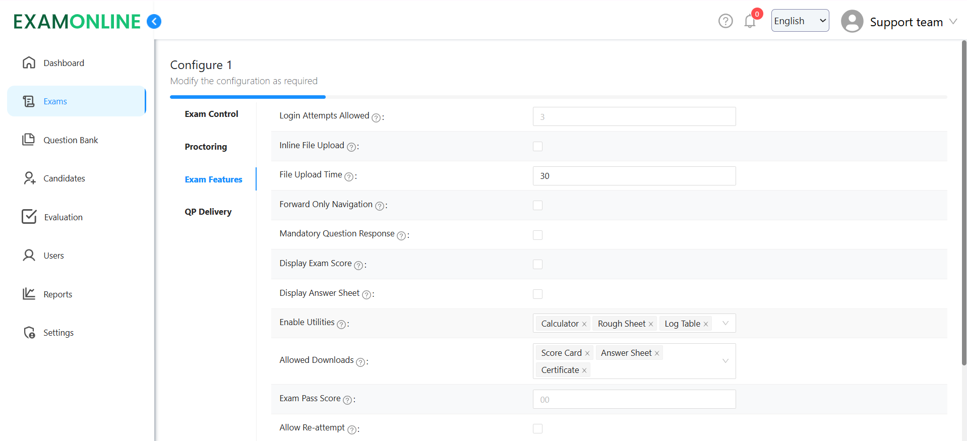Check the Forward Only Navigation checkbox
This screenshot has width=967, height=441.
point(537,205)
